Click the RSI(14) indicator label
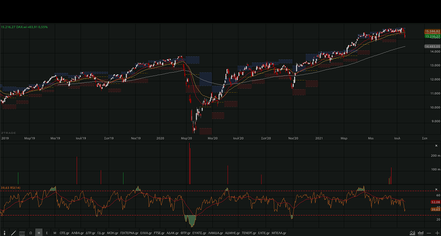 (11, 188)
